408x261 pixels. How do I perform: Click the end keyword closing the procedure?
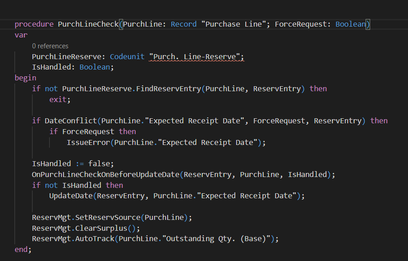[x=20, y=249]
